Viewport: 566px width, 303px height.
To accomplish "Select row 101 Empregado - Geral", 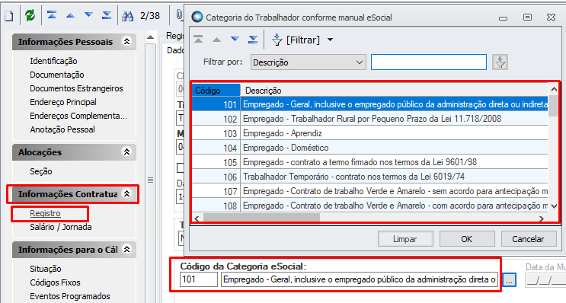I will tap(369, 104).
